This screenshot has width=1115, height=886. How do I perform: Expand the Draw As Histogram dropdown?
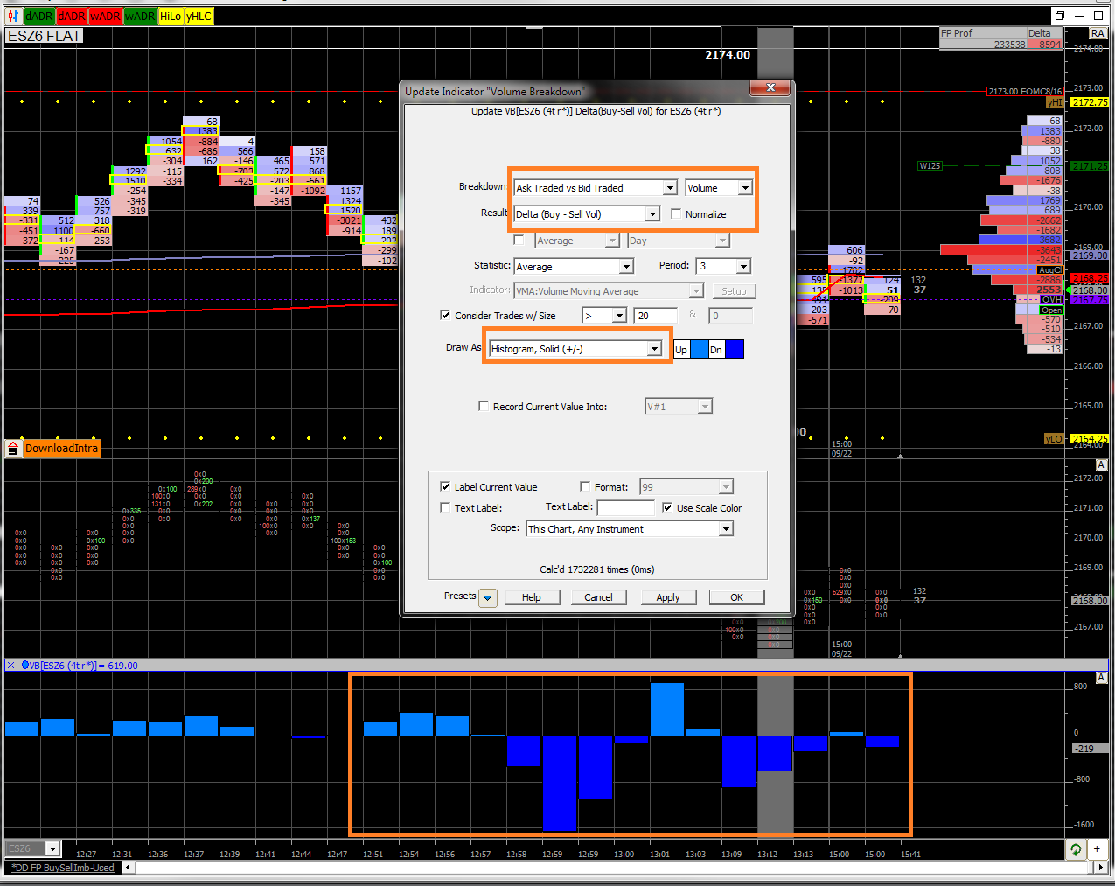[x=653, y=349]
